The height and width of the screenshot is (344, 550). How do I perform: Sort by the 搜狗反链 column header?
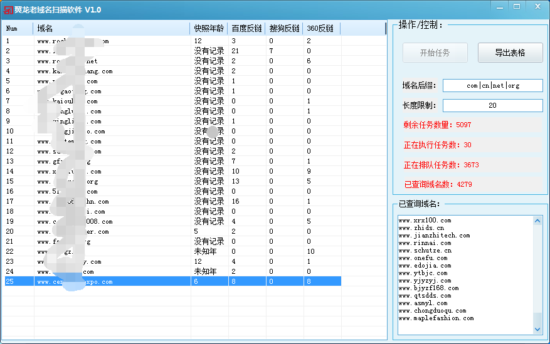pyautogui.click(x=284, y=28)
